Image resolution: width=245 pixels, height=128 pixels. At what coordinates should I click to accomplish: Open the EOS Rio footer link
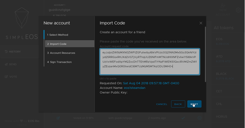pos(33,121)
